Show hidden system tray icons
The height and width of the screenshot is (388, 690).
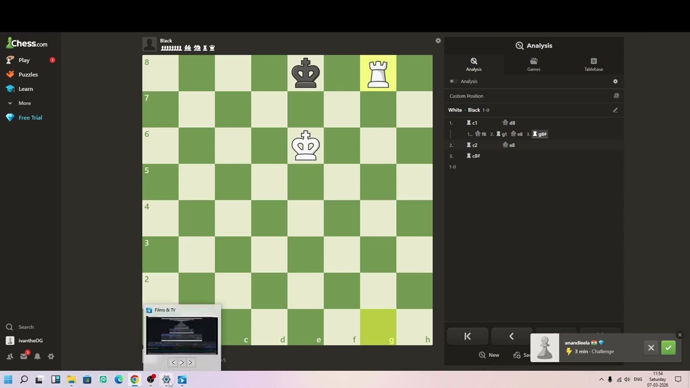coord(602,380)
